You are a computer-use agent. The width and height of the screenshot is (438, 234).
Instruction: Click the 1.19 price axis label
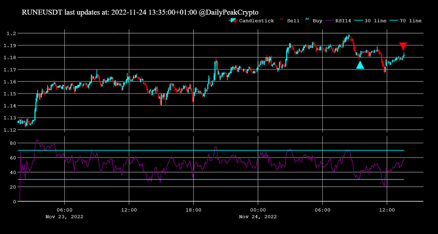coord(9,45)
